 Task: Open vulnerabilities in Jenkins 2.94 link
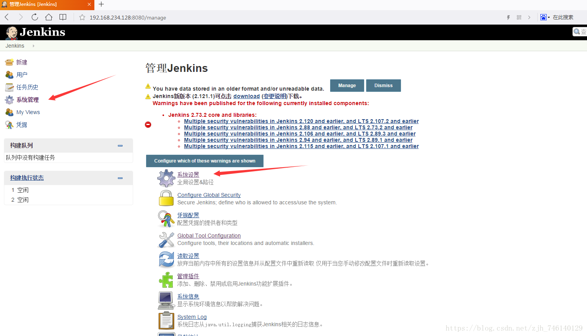pyautogui.click(x=298, y=140)
